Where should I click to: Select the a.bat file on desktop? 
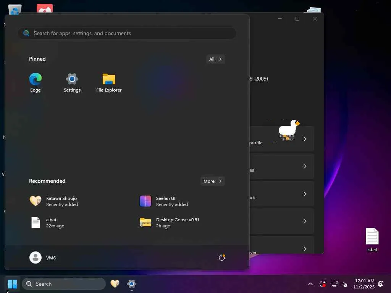click(x=372, y=240)
